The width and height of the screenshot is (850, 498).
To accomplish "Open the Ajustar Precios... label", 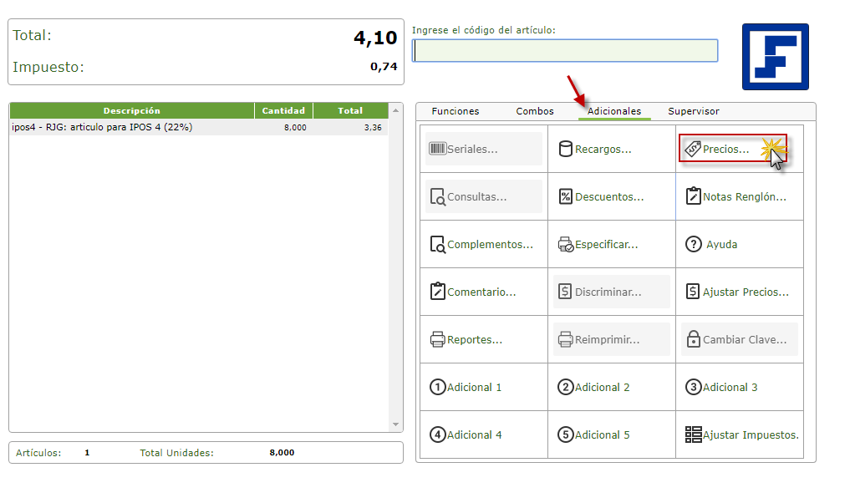I will point(746,292).
